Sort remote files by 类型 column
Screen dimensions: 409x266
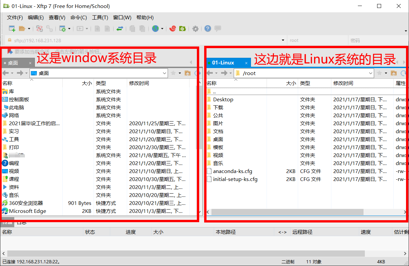click(314, 83)
